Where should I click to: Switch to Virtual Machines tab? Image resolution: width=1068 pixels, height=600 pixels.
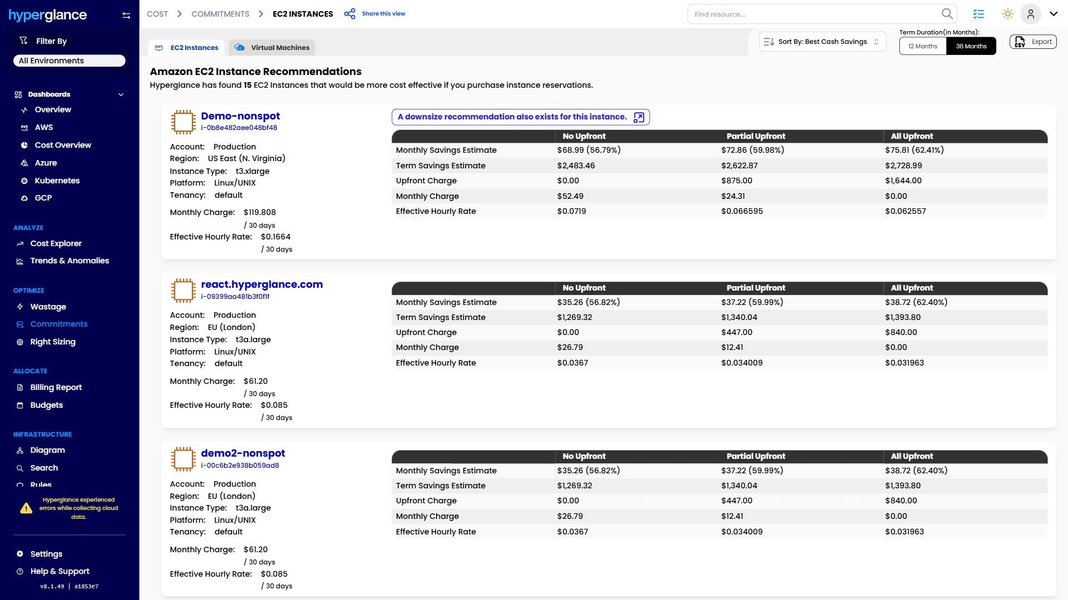(x=272, y=48)
